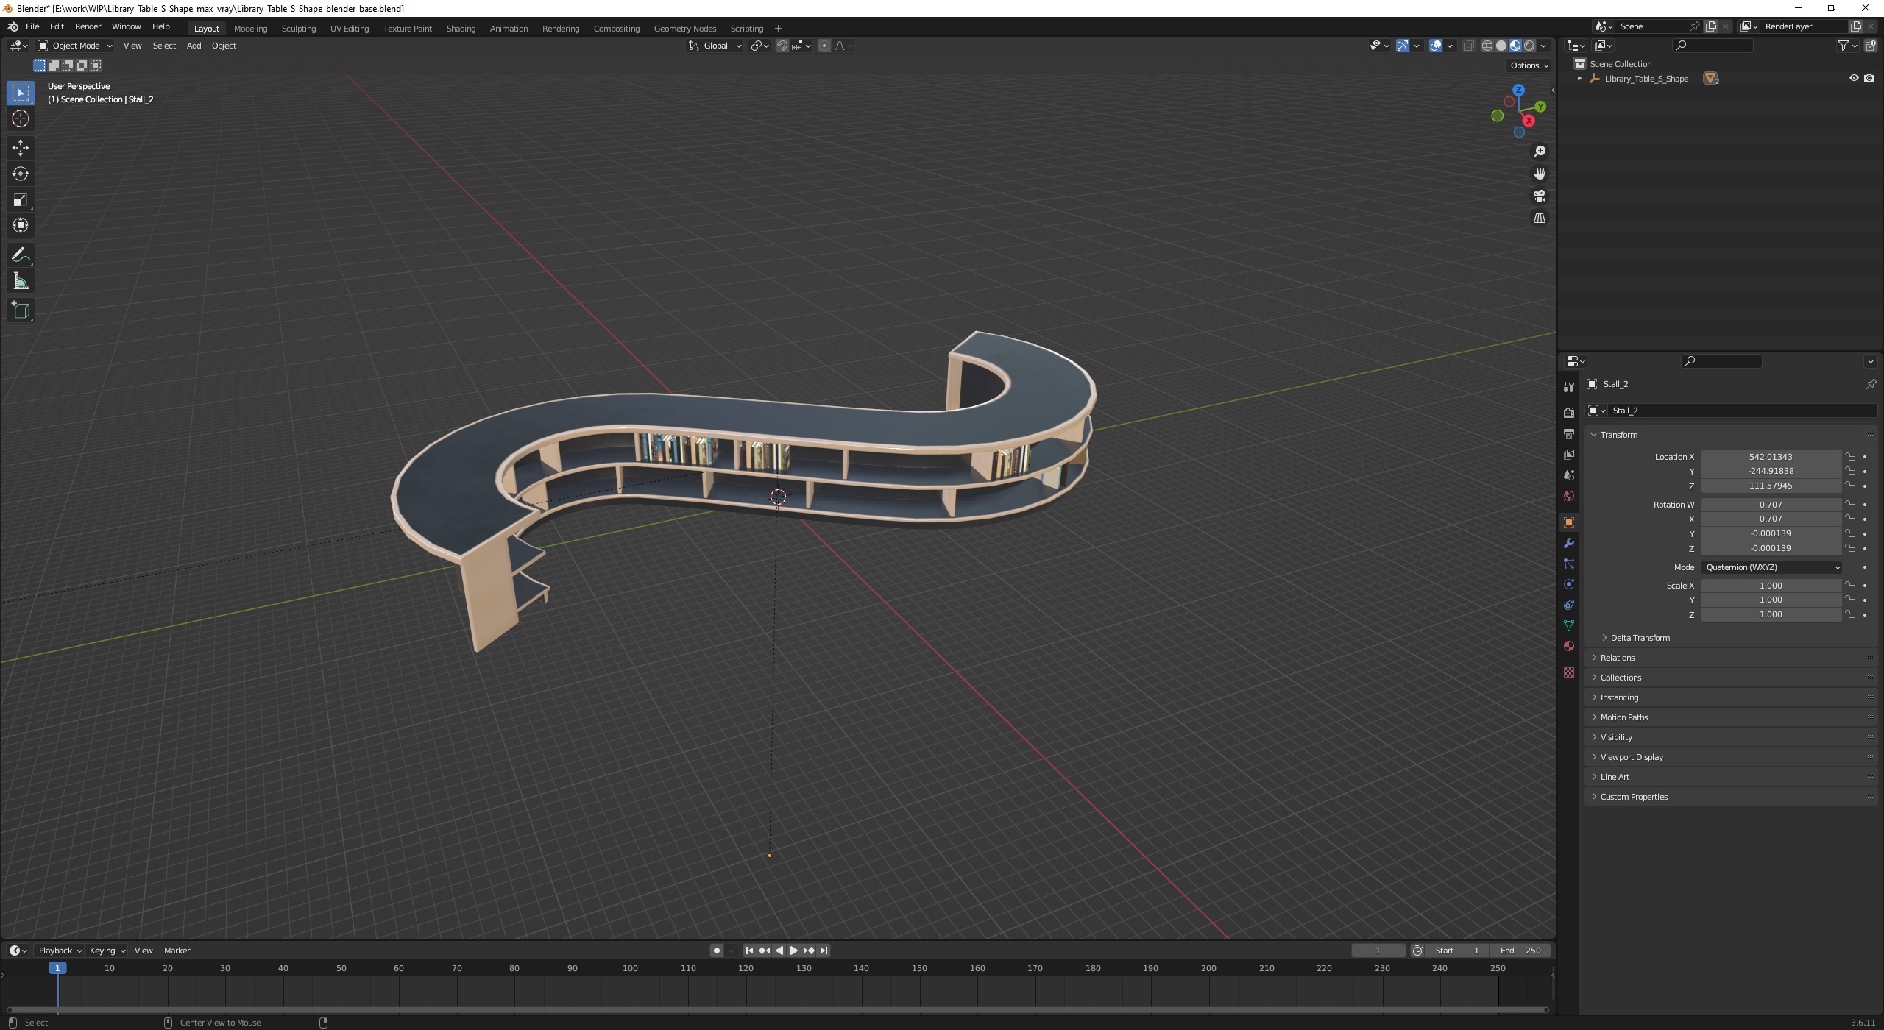
Task: Activate the Annotate pencil tool
Action: (21, 255)
